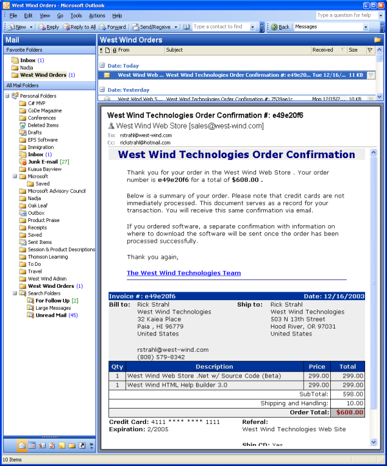The image size is (387, 466).
Task: Toggle the follow-up flag on the selected message
Action: [x=370, y=76]
